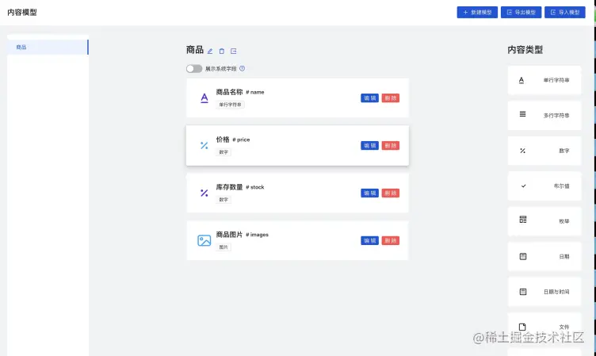Click 编辑 on the 价格 field
The height and width of the screenshot is (356, 596).
click(x=369, y=146)
